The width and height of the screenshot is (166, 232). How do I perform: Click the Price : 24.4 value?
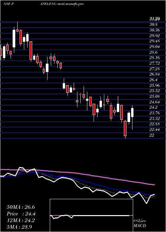(21, 214)
